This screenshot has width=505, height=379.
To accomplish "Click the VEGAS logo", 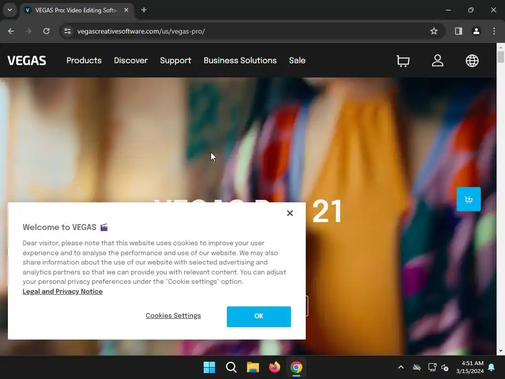I will (27, 61).
